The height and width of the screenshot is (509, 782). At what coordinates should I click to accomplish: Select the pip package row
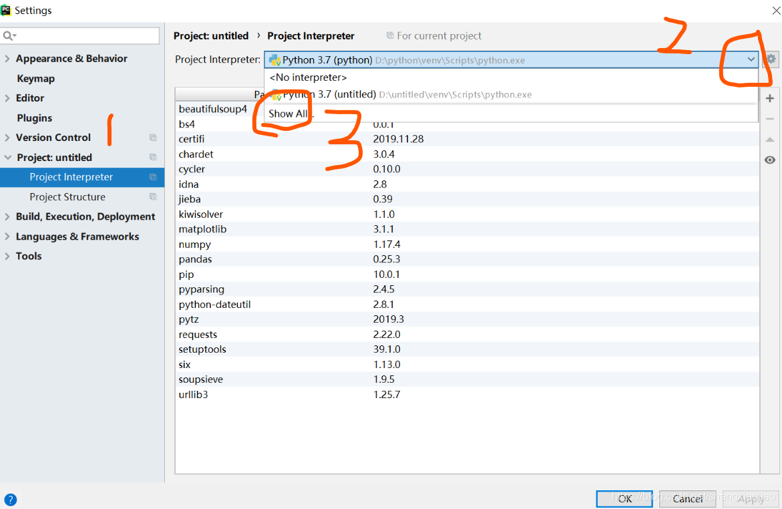[x=467, y=275]
